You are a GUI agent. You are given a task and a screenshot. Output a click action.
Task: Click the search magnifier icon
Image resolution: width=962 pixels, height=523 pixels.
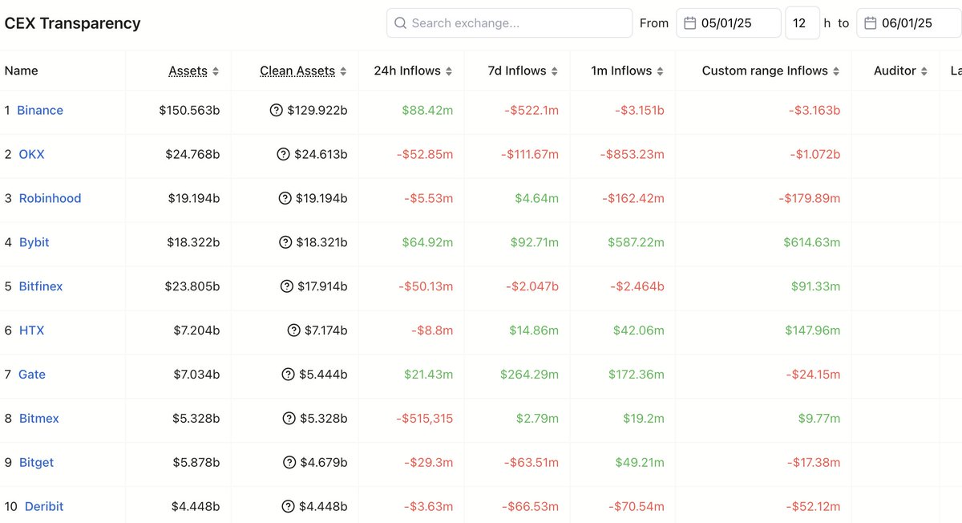point(400,23)
